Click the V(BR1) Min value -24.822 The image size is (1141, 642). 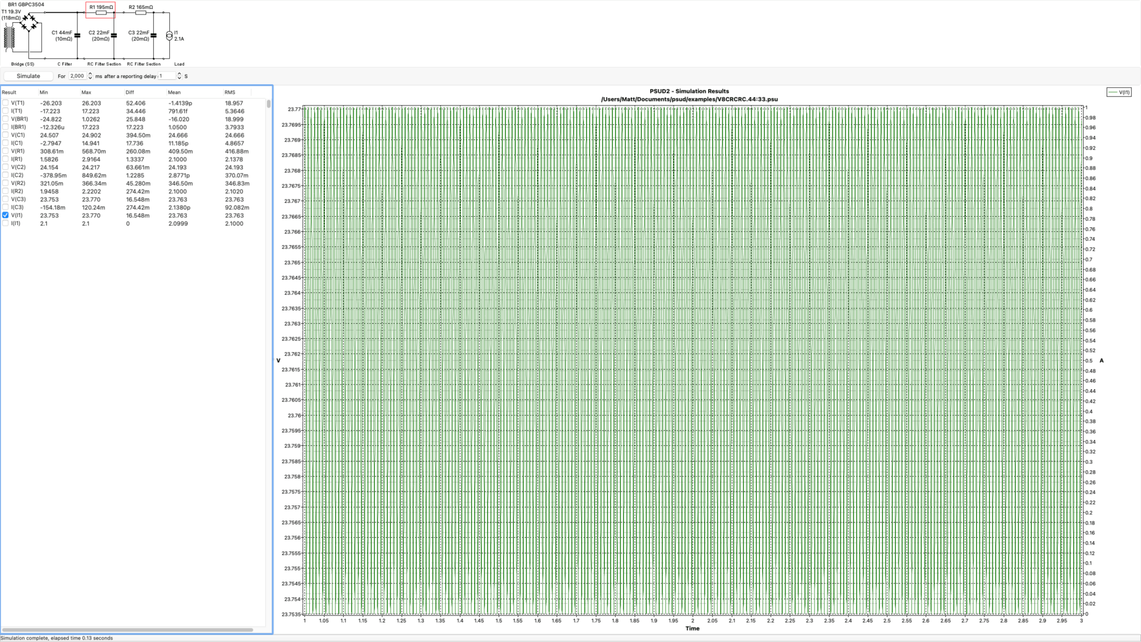pos(51,119)
